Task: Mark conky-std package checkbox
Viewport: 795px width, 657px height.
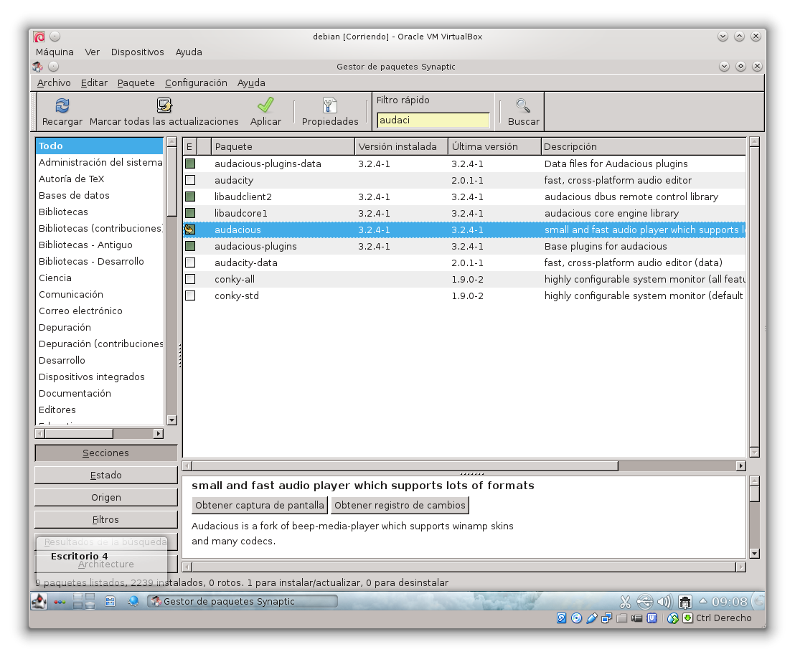Action: [x=190, y=296]
